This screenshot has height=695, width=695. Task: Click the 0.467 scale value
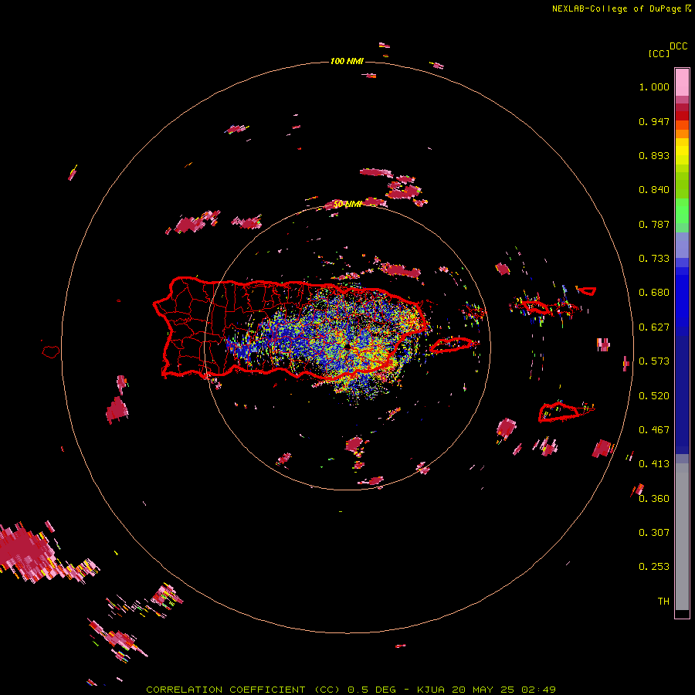pyautogui.click(x=654, y=430)
